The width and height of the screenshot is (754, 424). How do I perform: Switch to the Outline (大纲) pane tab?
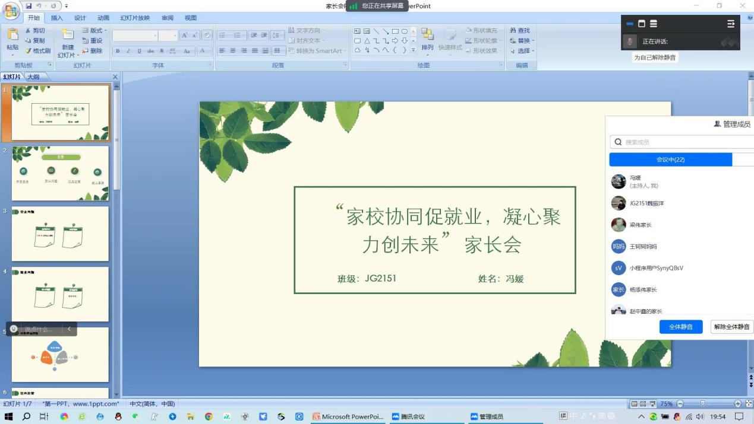click(33, 77)
